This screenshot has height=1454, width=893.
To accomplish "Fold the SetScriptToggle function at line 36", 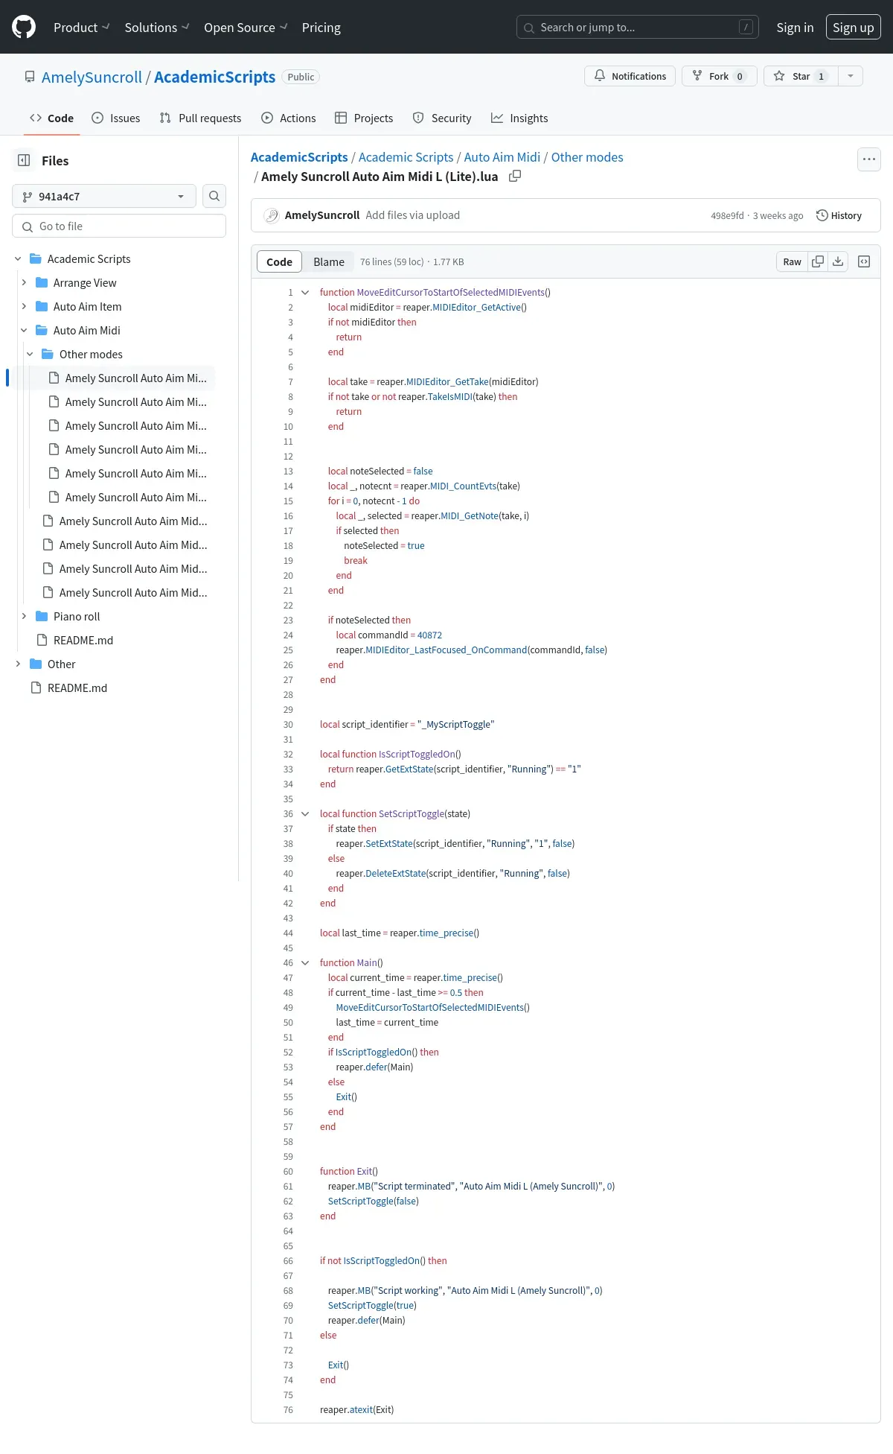I will 305,813.
